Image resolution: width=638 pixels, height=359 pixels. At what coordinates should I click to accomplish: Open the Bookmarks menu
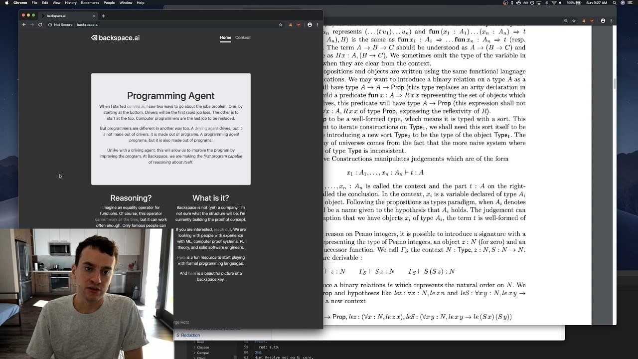(x=90, y=3)
